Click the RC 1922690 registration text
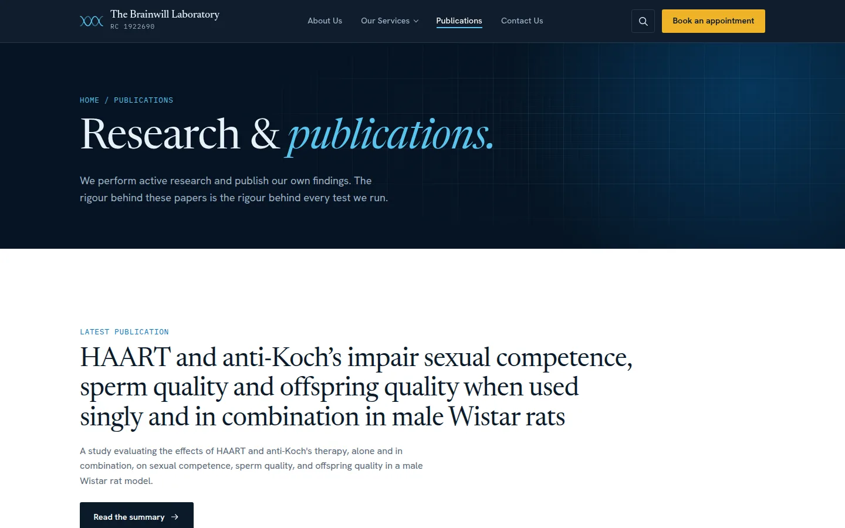 pyautogui.click(x=133, y=26)
